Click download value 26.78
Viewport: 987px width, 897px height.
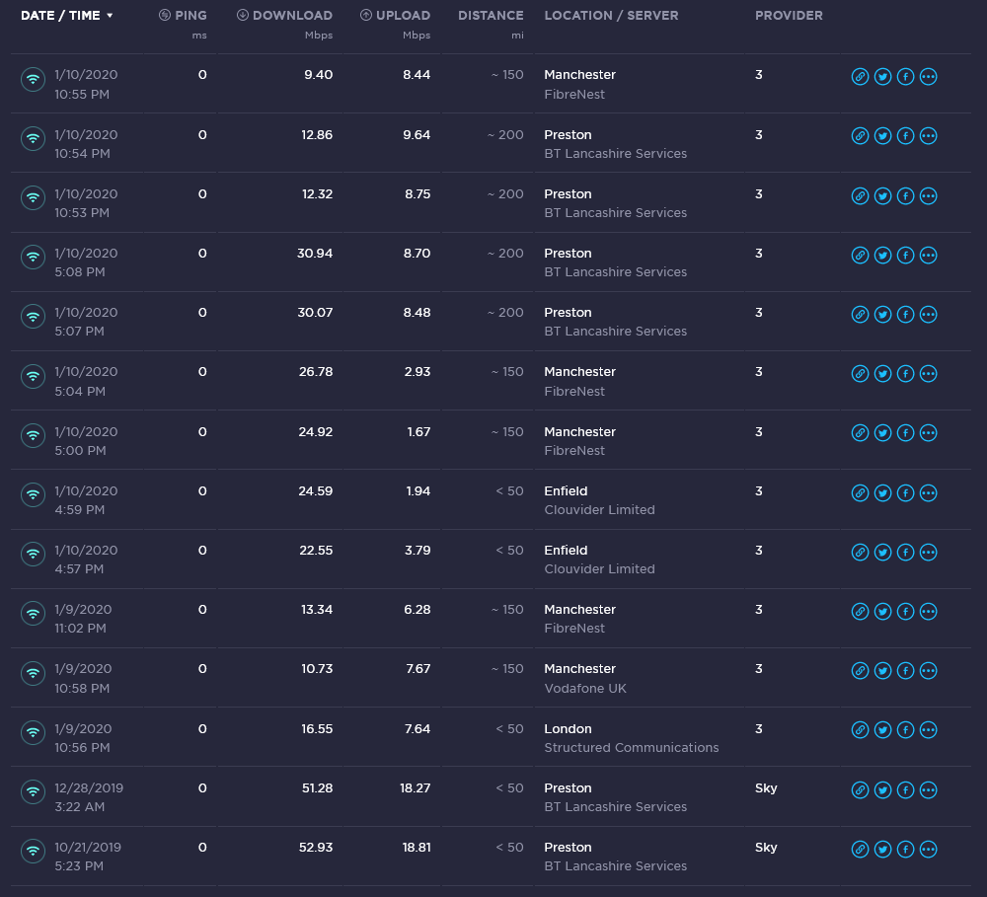pos(316,372)
